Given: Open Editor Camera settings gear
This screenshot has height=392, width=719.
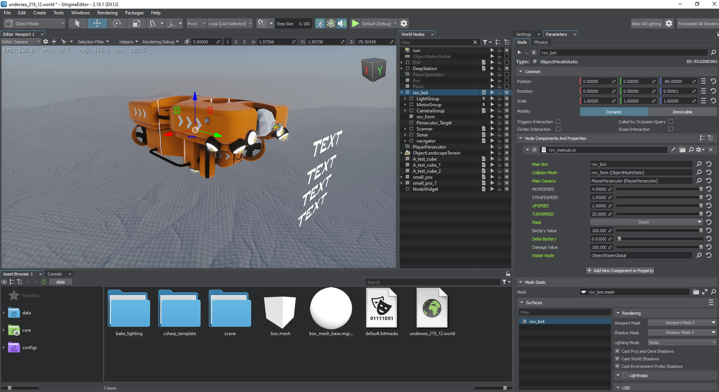Looking at the screenshot, I should (x=46, y=42).
